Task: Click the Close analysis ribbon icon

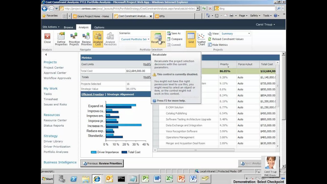Action: (47, 39)
